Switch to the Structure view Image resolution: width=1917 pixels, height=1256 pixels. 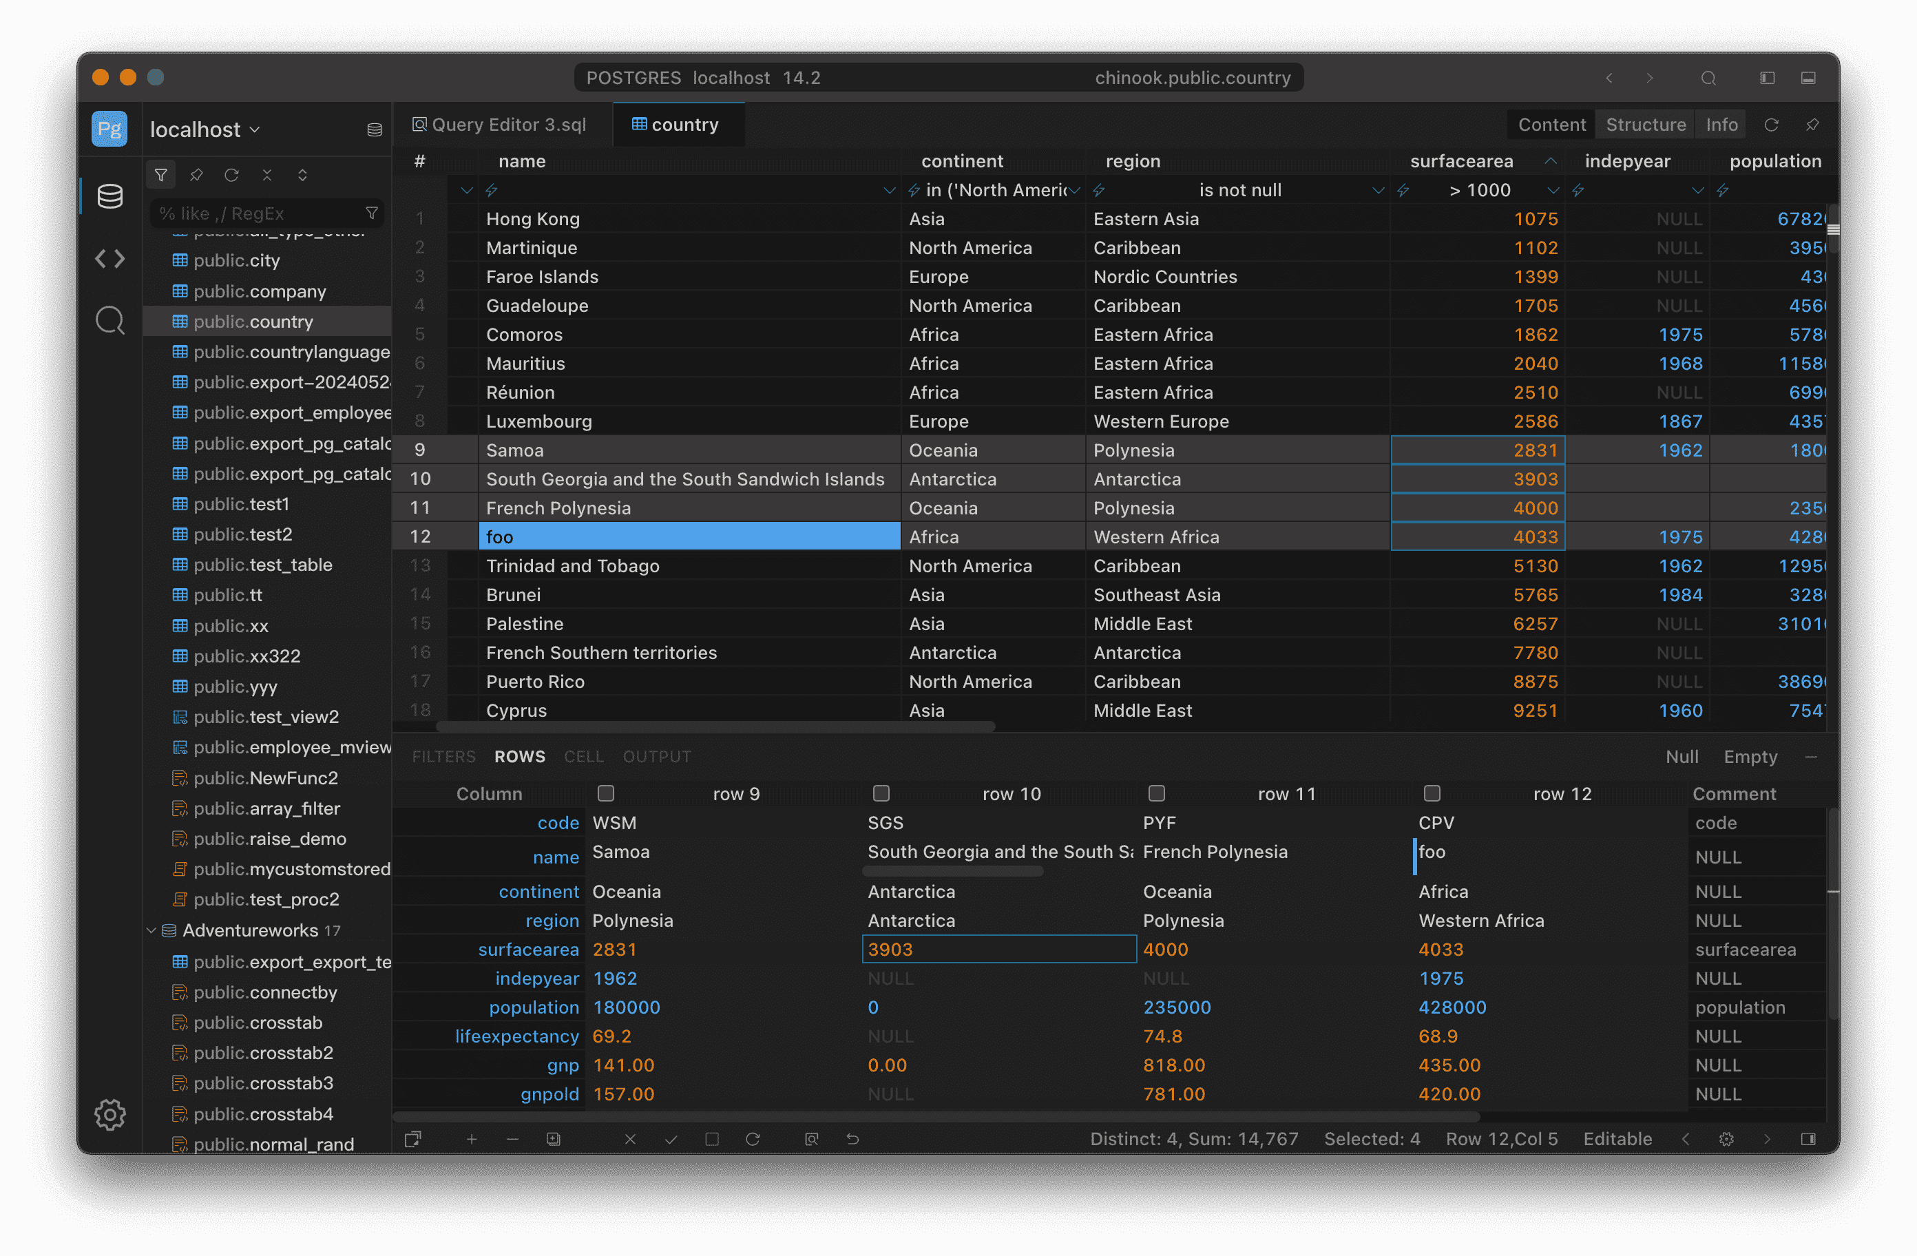click(1646, 124)
